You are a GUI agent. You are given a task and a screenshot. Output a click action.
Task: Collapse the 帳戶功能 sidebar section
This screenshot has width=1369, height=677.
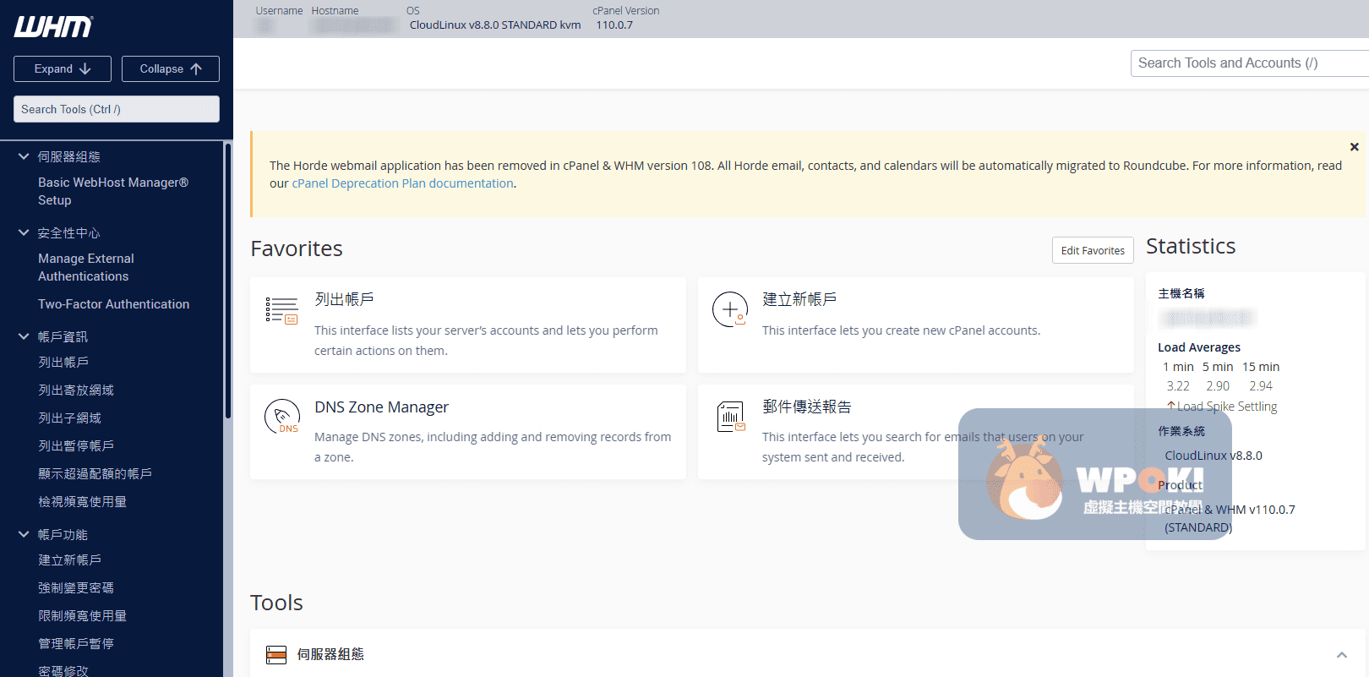click(24, 534)
